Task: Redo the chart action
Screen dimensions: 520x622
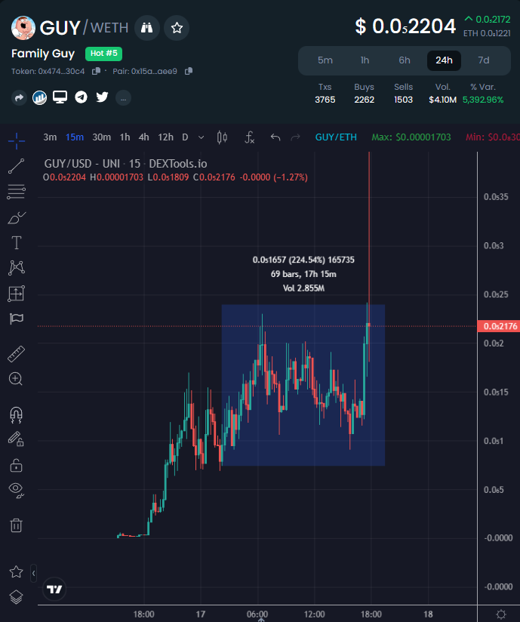Action: (296, 137)
